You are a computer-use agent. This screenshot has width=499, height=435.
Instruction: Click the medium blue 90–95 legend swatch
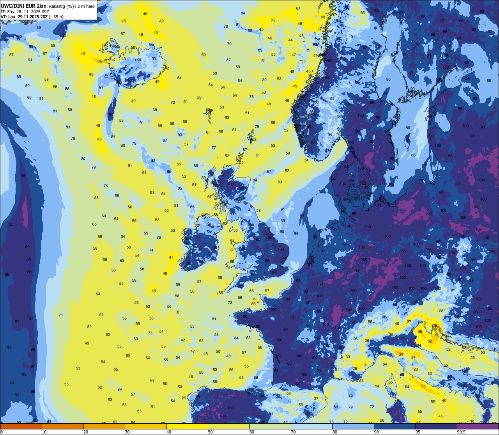(x=395, y=426)
